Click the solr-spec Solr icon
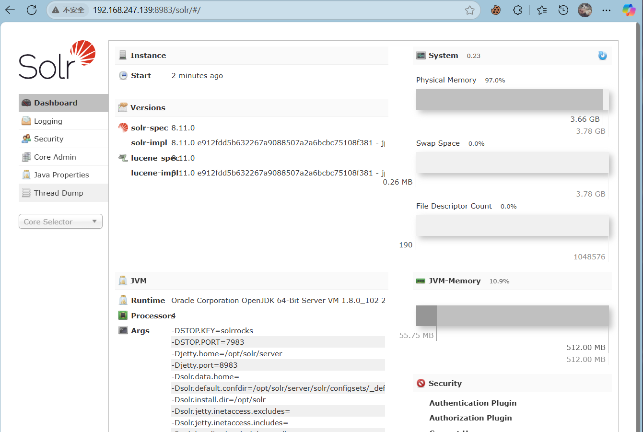The image size is (643, 432). pyautogui.click(x=123, y=128)
